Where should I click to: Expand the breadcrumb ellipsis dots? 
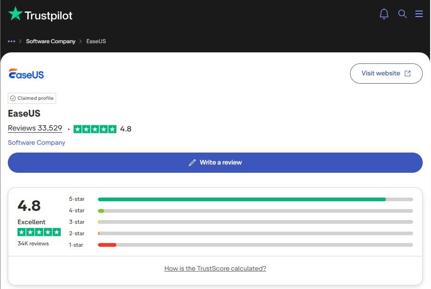click(11, 41)
